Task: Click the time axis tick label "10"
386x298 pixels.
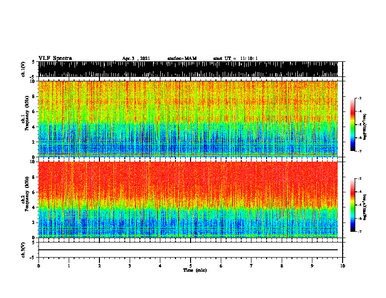Action: [x=343, y=266]
